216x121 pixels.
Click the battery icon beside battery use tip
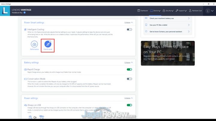click(x=146, y=18)
